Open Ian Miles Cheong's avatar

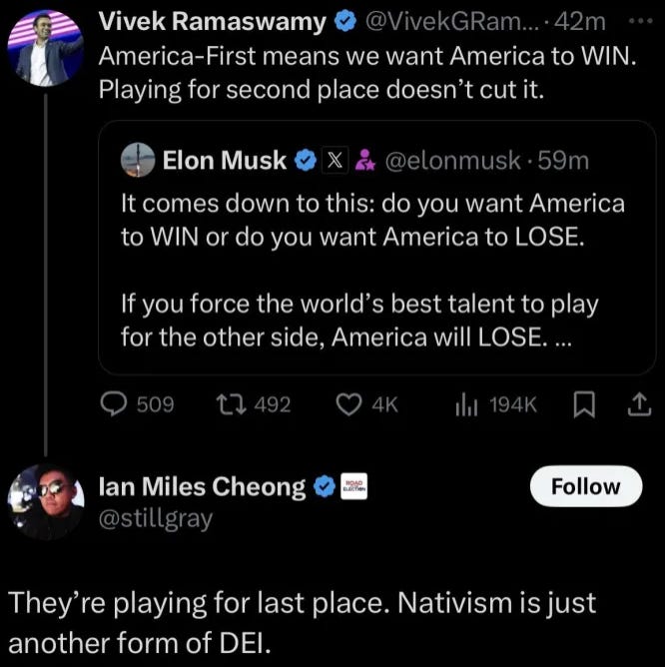[x=46, y=502]
